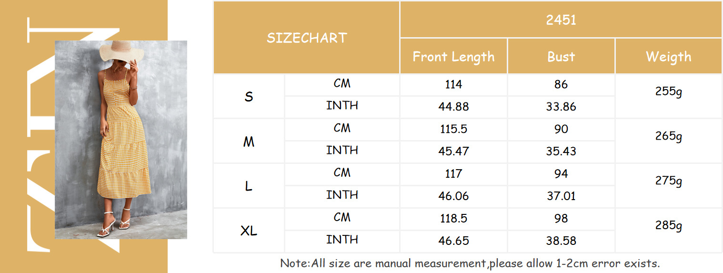Select the 118.5 front length cell
This screenshot has width=723, height=273.
453,219
